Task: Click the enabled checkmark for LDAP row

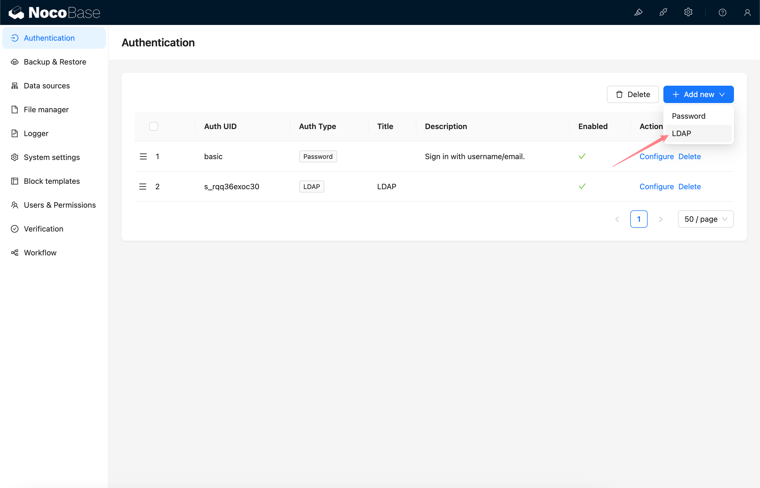Action: click(582, 186)
